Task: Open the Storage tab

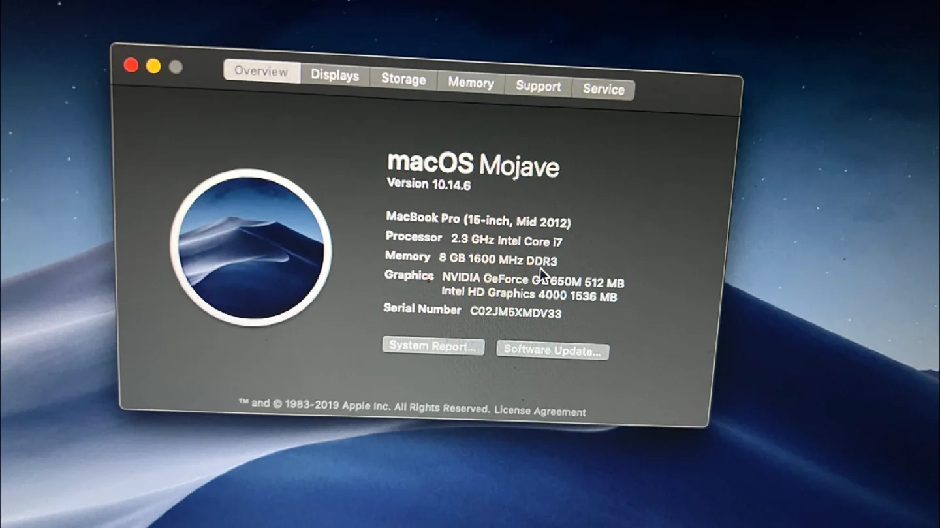Action: coord(403,79)
